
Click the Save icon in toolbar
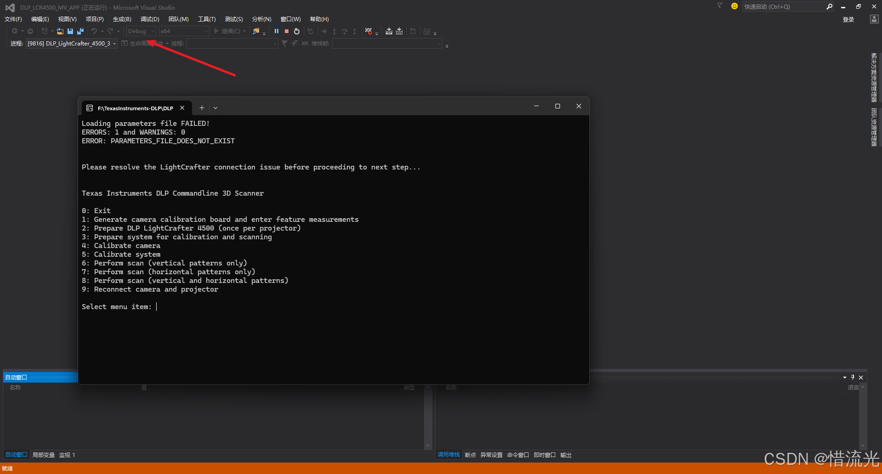click(70, 31)
